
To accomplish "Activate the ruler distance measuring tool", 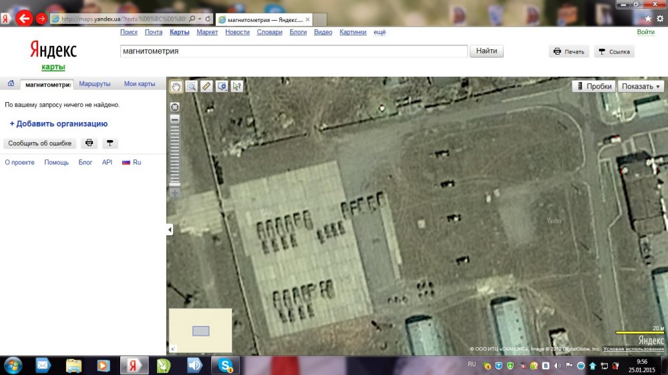I will coord(206,86).
